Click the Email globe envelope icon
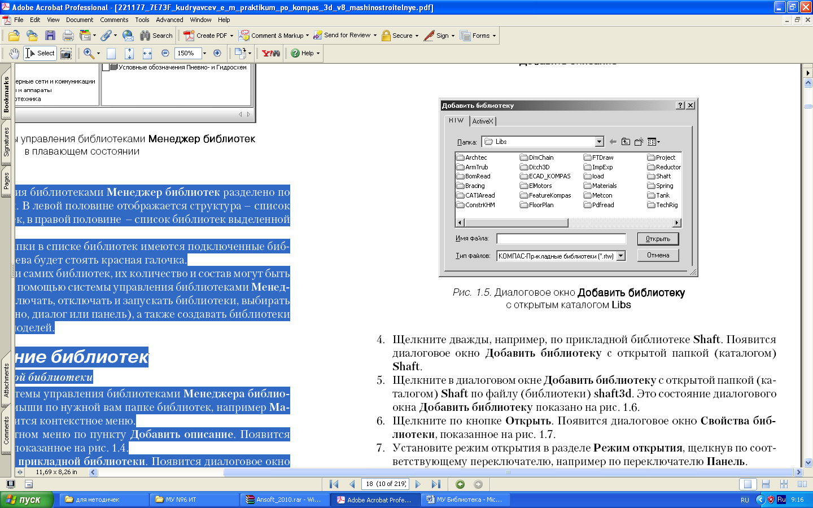813x508 pixels. [128, 36]
